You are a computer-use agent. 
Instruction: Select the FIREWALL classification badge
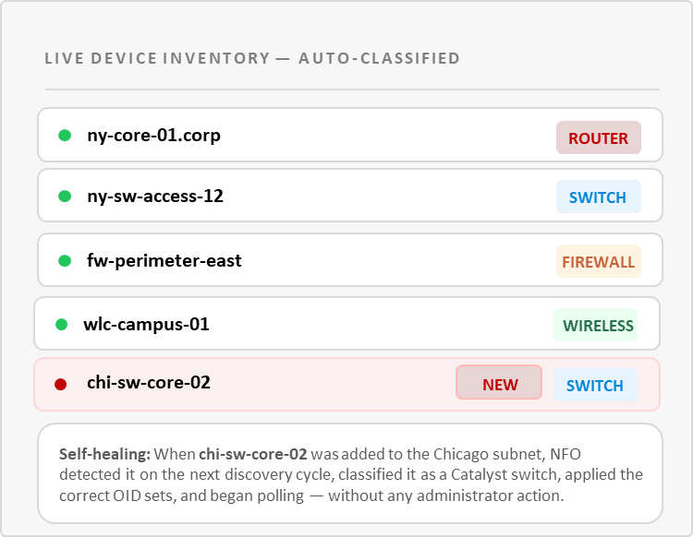coord(598,262)
